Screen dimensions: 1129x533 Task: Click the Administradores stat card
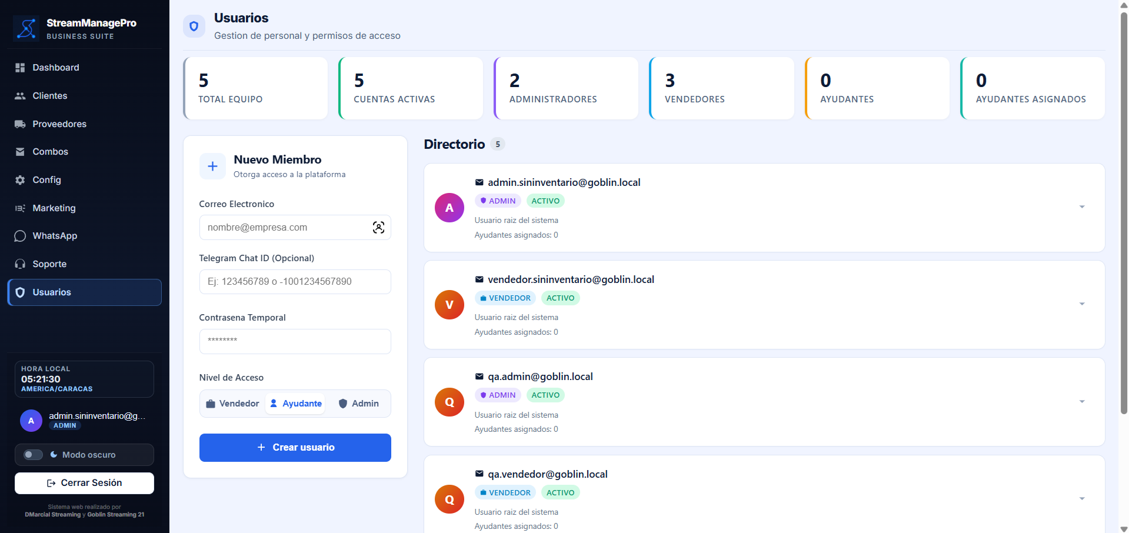click(567, 88)
